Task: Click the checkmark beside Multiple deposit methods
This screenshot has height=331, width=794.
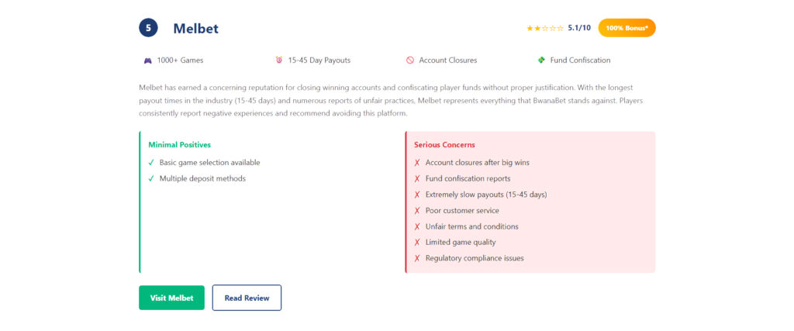Action: pyautogui.click(x=151, y=179)
